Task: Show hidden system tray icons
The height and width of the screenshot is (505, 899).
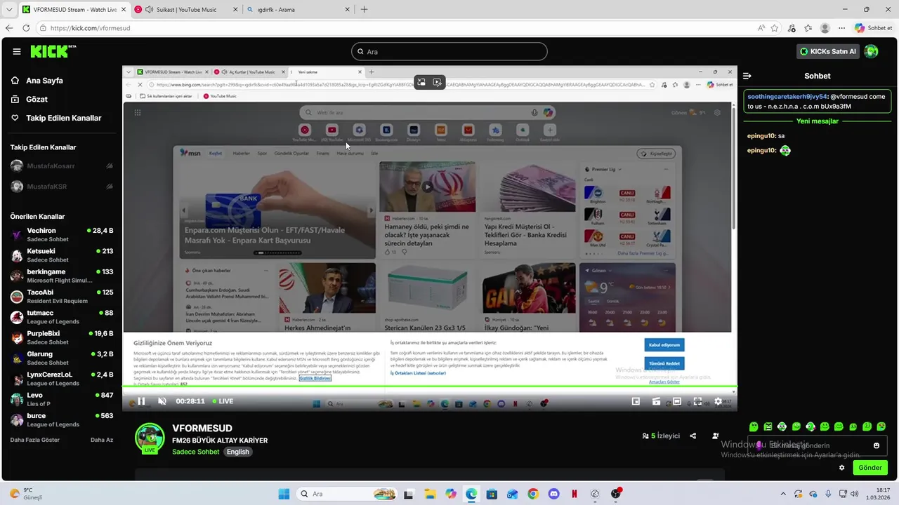Action: 782,494
